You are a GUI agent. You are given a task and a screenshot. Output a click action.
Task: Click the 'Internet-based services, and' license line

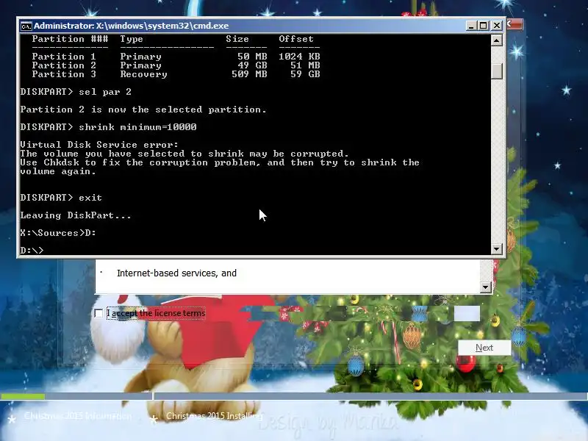pos(176,273)
